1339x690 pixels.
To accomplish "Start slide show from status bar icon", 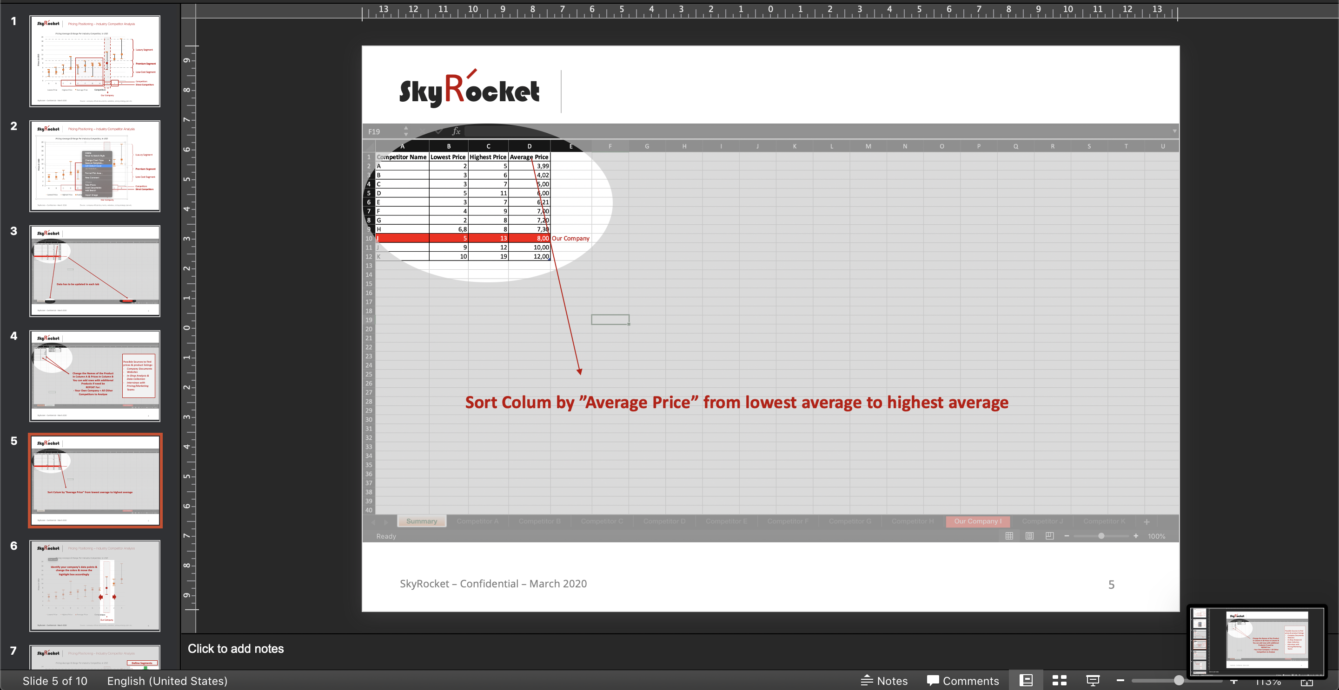I will tap(1093, 680).
